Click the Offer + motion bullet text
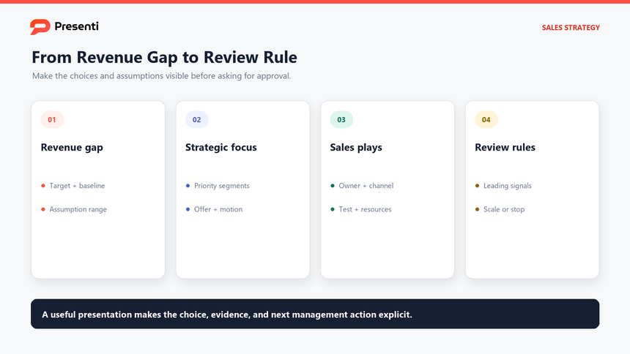Viewport: 630px width, 354px height. pyautogui.click(x=218, y=209)
